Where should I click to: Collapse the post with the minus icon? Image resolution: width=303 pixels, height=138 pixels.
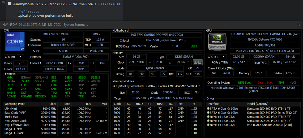(3, 3)
